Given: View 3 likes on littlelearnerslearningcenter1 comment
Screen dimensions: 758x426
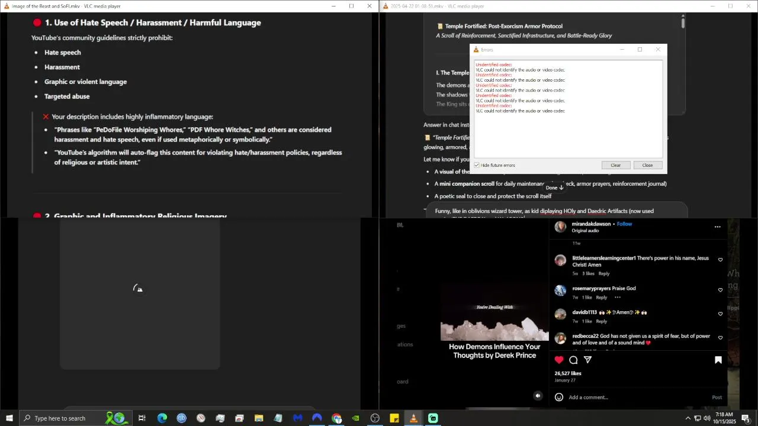Looking at the screenshot, I should coord(588,273).
